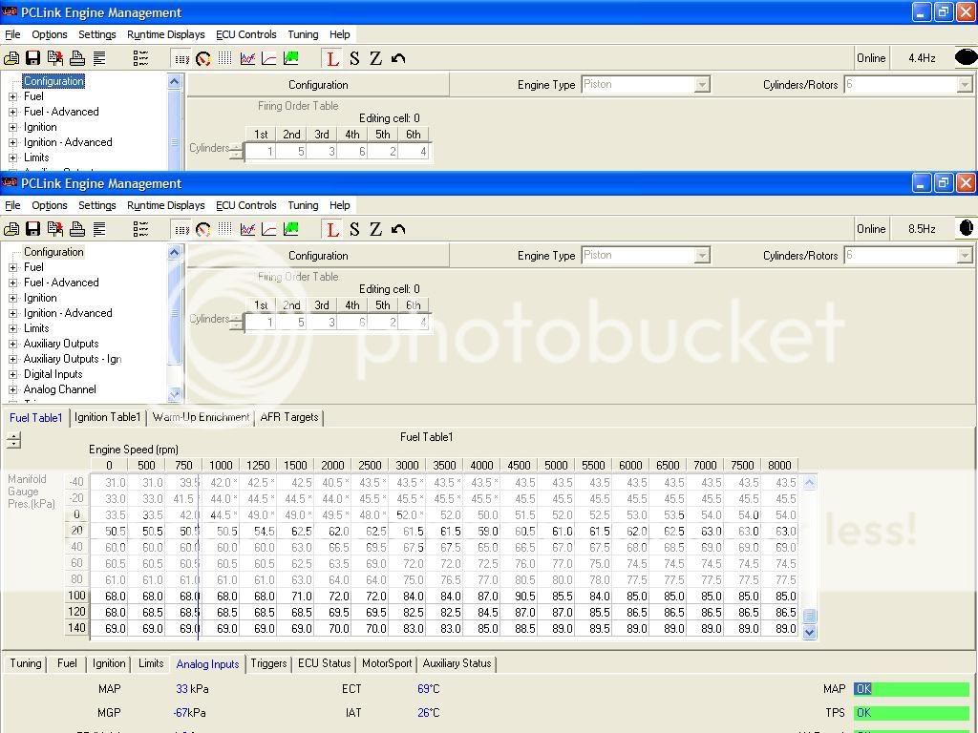Click the checklist icon in back window toolbar

click(141, 58)
